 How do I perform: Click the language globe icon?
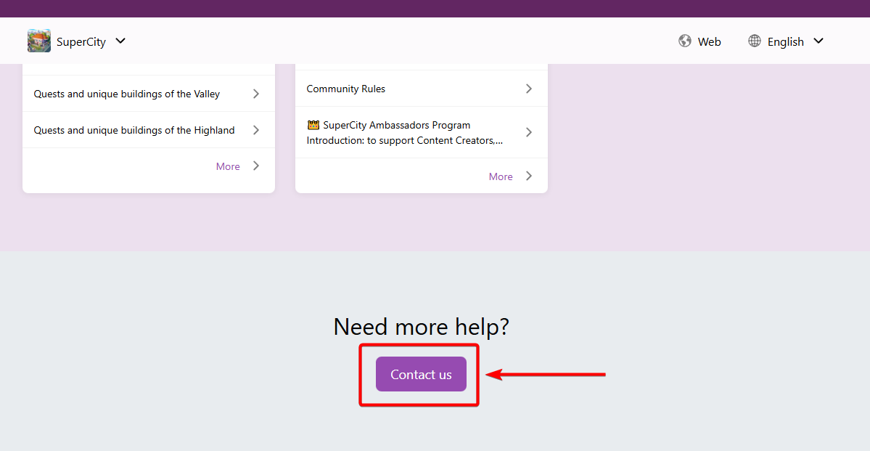[755, 41]
